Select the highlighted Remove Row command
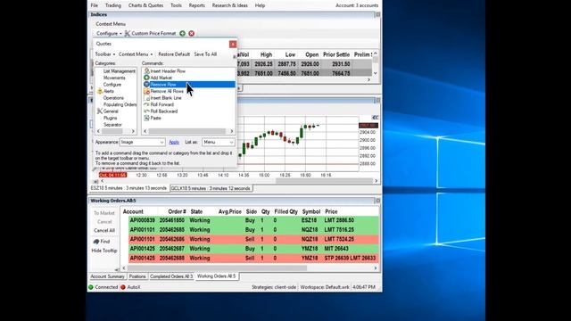The image size is (571, 321). point(189,85)
